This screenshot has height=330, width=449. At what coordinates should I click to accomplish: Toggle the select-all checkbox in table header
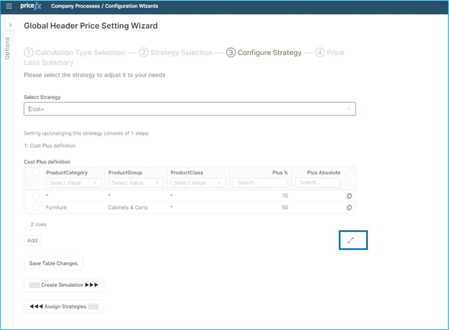(x=36, y=172)
